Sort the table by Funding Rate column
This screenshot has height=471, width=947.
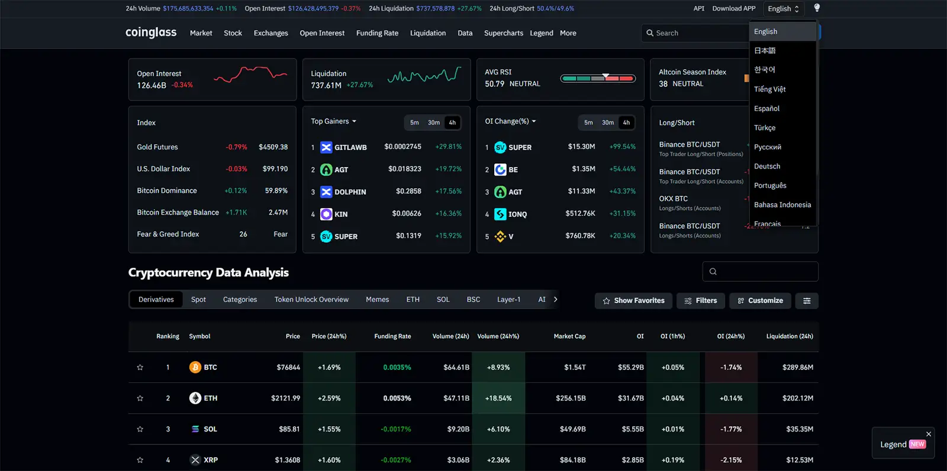392,336
